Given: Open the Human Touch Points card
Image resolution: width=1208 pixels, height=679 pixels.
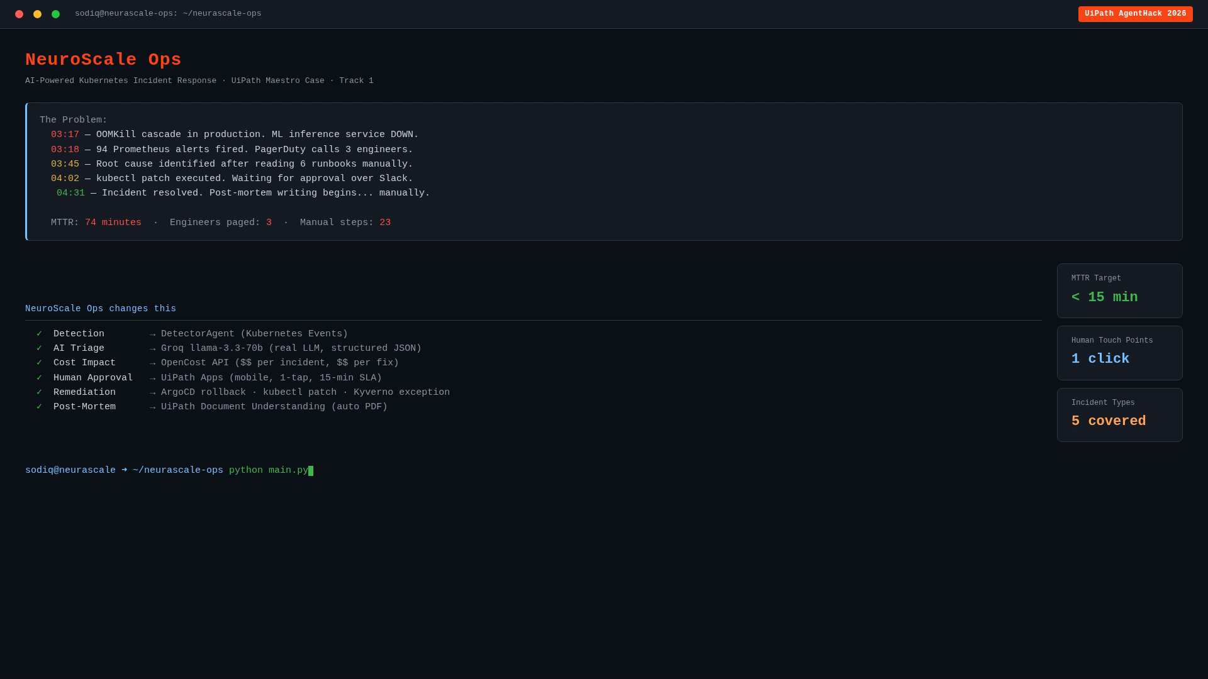Looking at the screenshot, I should (x=1120, y=353).
